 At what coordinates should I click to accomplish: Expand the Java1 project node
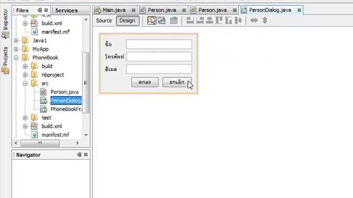pos(16,41)
